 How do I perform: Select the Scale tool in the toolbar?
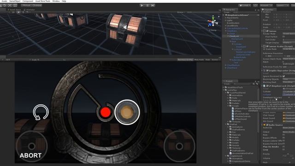[x=10, y=6]
